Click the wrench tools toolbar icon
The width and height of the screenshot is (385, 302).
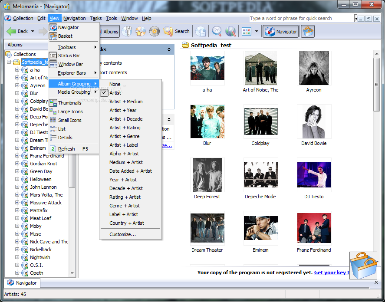pyautogui.click(x=127, y=31)
